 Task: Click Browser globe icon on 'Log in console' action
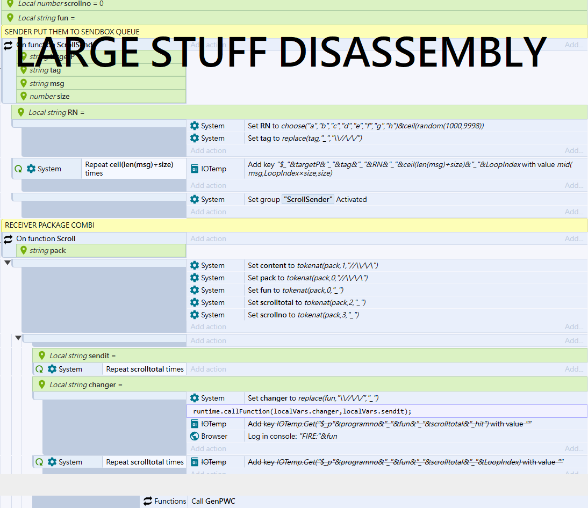(x=194, y=436)
